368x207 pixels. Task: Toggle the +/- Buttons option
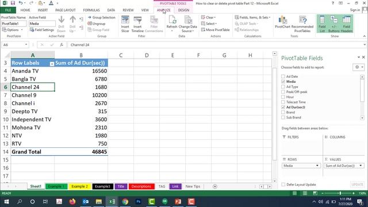[x=334, y=24]
